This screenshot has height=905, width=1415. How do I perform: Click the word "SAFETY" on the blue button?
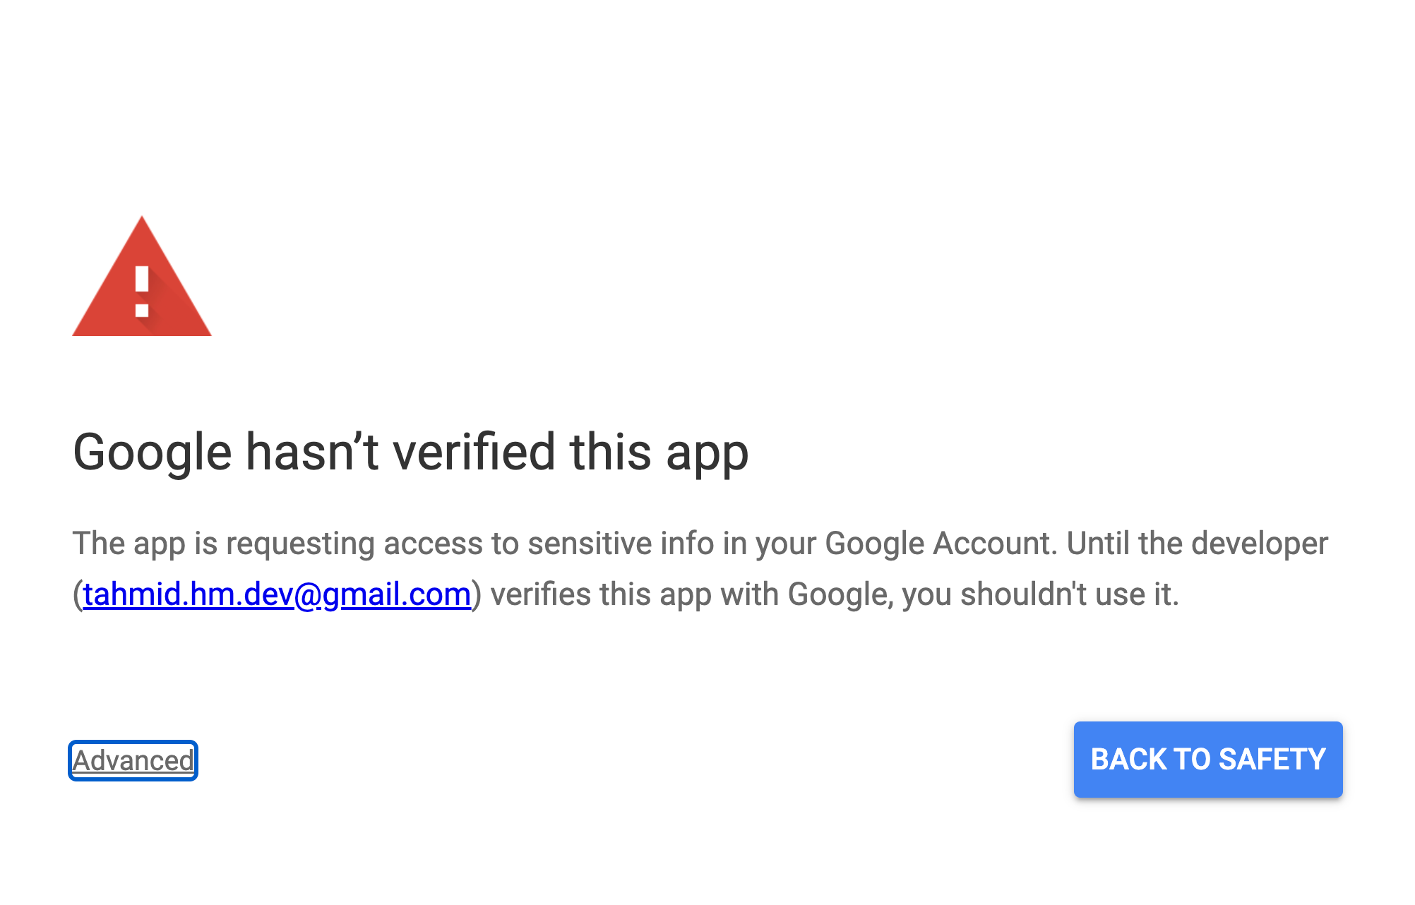[x=1272, y=760]
